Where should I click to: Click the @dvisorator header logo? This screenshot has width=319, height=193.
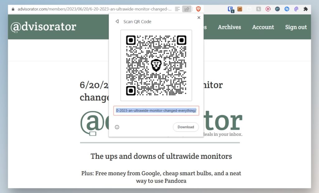(x=43, y=27)
